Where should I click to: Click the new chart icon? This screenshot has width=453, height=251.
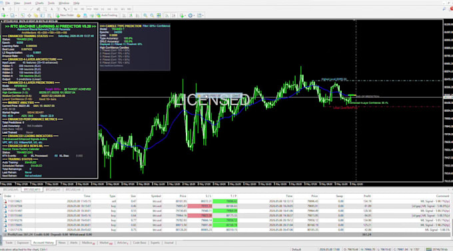tap(3, 15)
